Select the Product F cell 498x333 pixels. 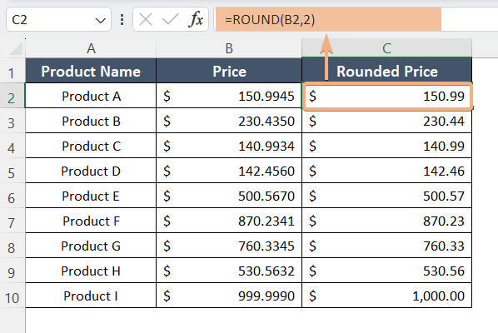[91, 221]
